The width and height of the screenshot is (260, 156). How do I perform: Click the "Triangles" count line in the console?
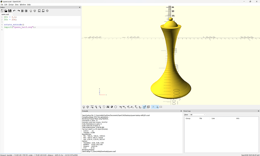[x=89, y=133]
